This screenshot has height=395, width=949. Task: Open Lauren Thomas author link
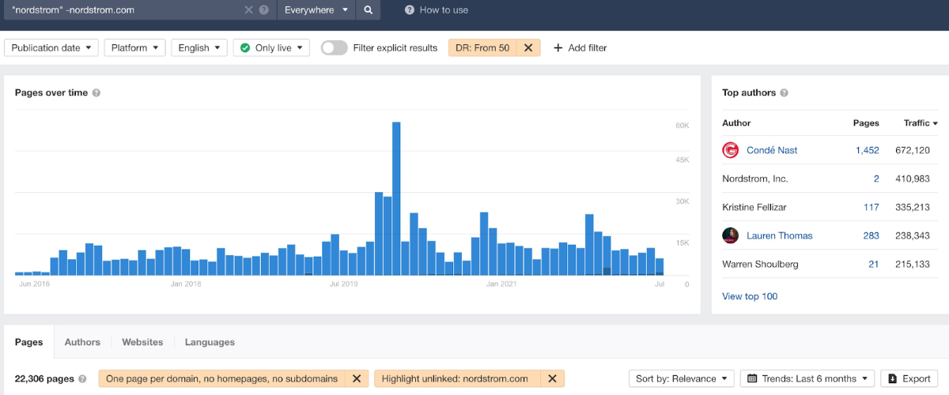(779, 235)
